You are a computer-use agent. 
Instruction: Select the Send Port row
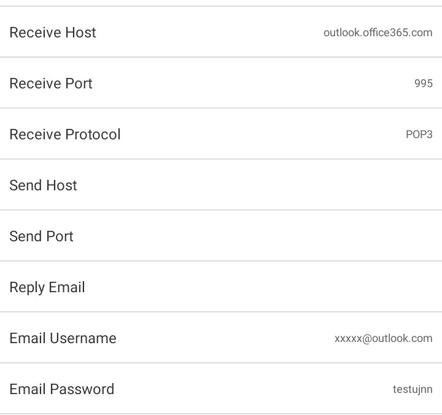(x=221, y=236)
